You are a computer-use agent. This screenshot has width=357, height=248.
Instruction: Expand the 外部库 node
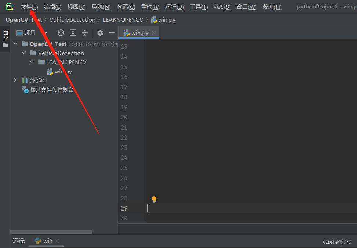15,80
